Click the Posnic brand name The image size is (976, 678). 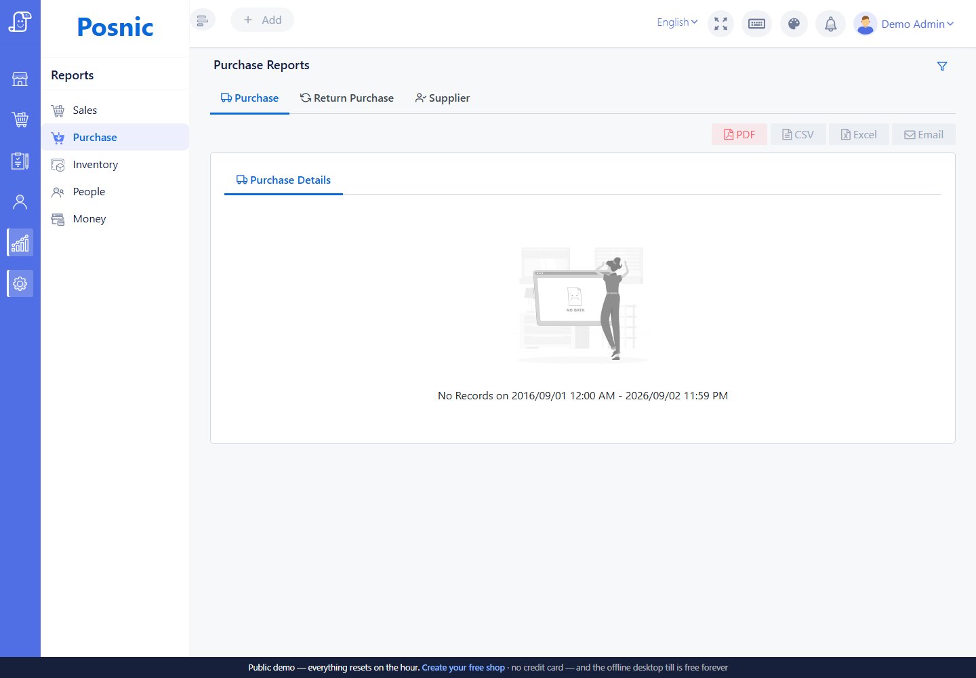[115, 27]
